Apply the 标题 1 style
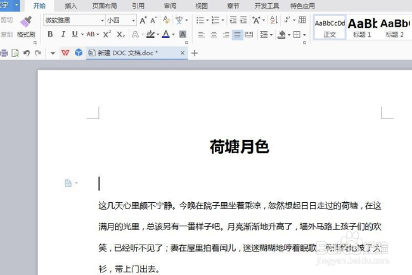Viewport: 412px width, 275px height. coord(363,28)
